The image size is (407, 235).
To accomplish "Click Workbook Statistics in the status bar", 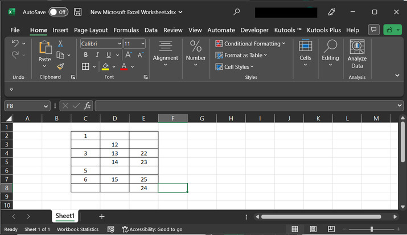I will [x=77, y=229].
